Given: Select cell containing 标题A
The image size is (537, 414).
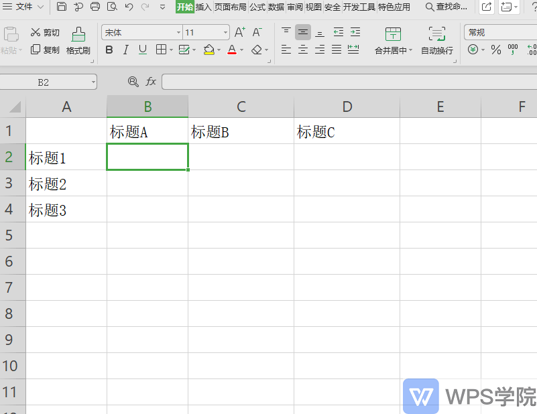Looking at the screenshot, I should tap(147, 131).
